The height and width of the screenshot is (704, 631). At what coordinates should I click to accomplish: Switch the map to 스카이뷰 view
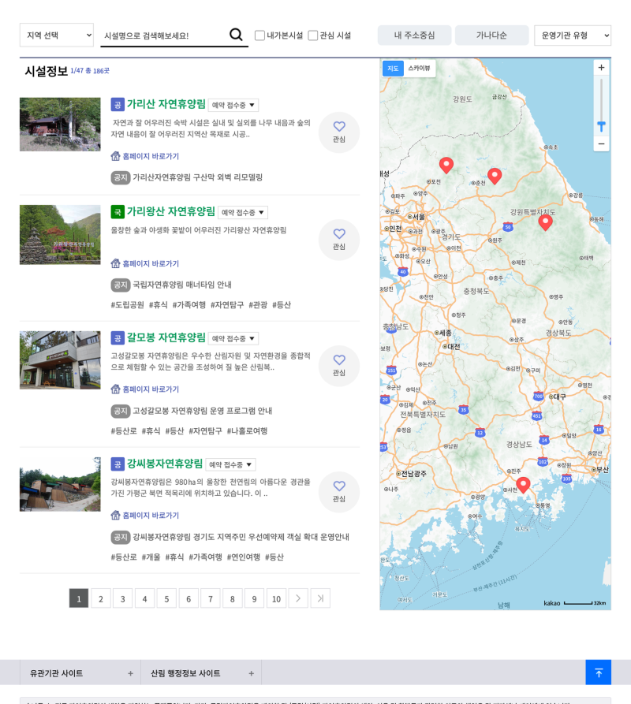point(419,69)
